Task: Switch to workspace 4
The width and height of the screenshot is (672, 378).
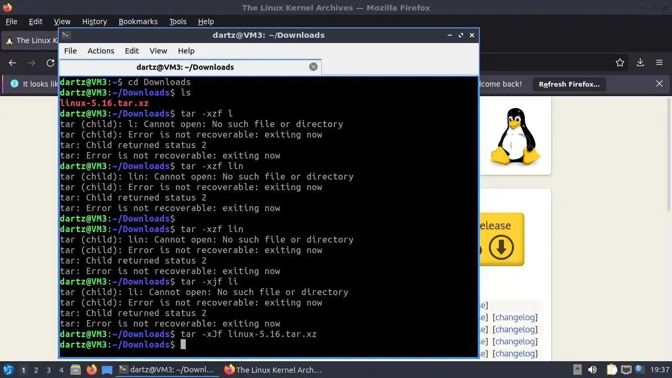Action: click(61, 370)
